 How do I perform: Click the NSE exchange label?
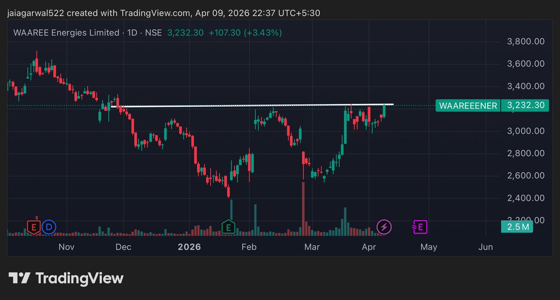click(154, 33)
